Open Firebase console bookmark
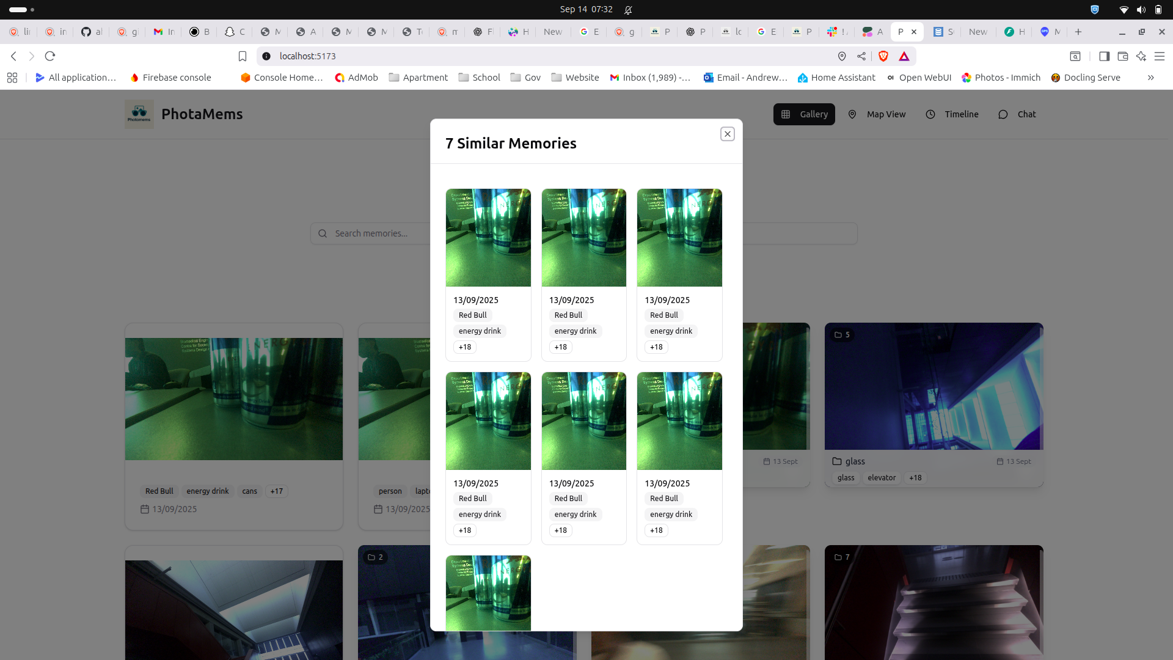 click(x=170, y=78)
